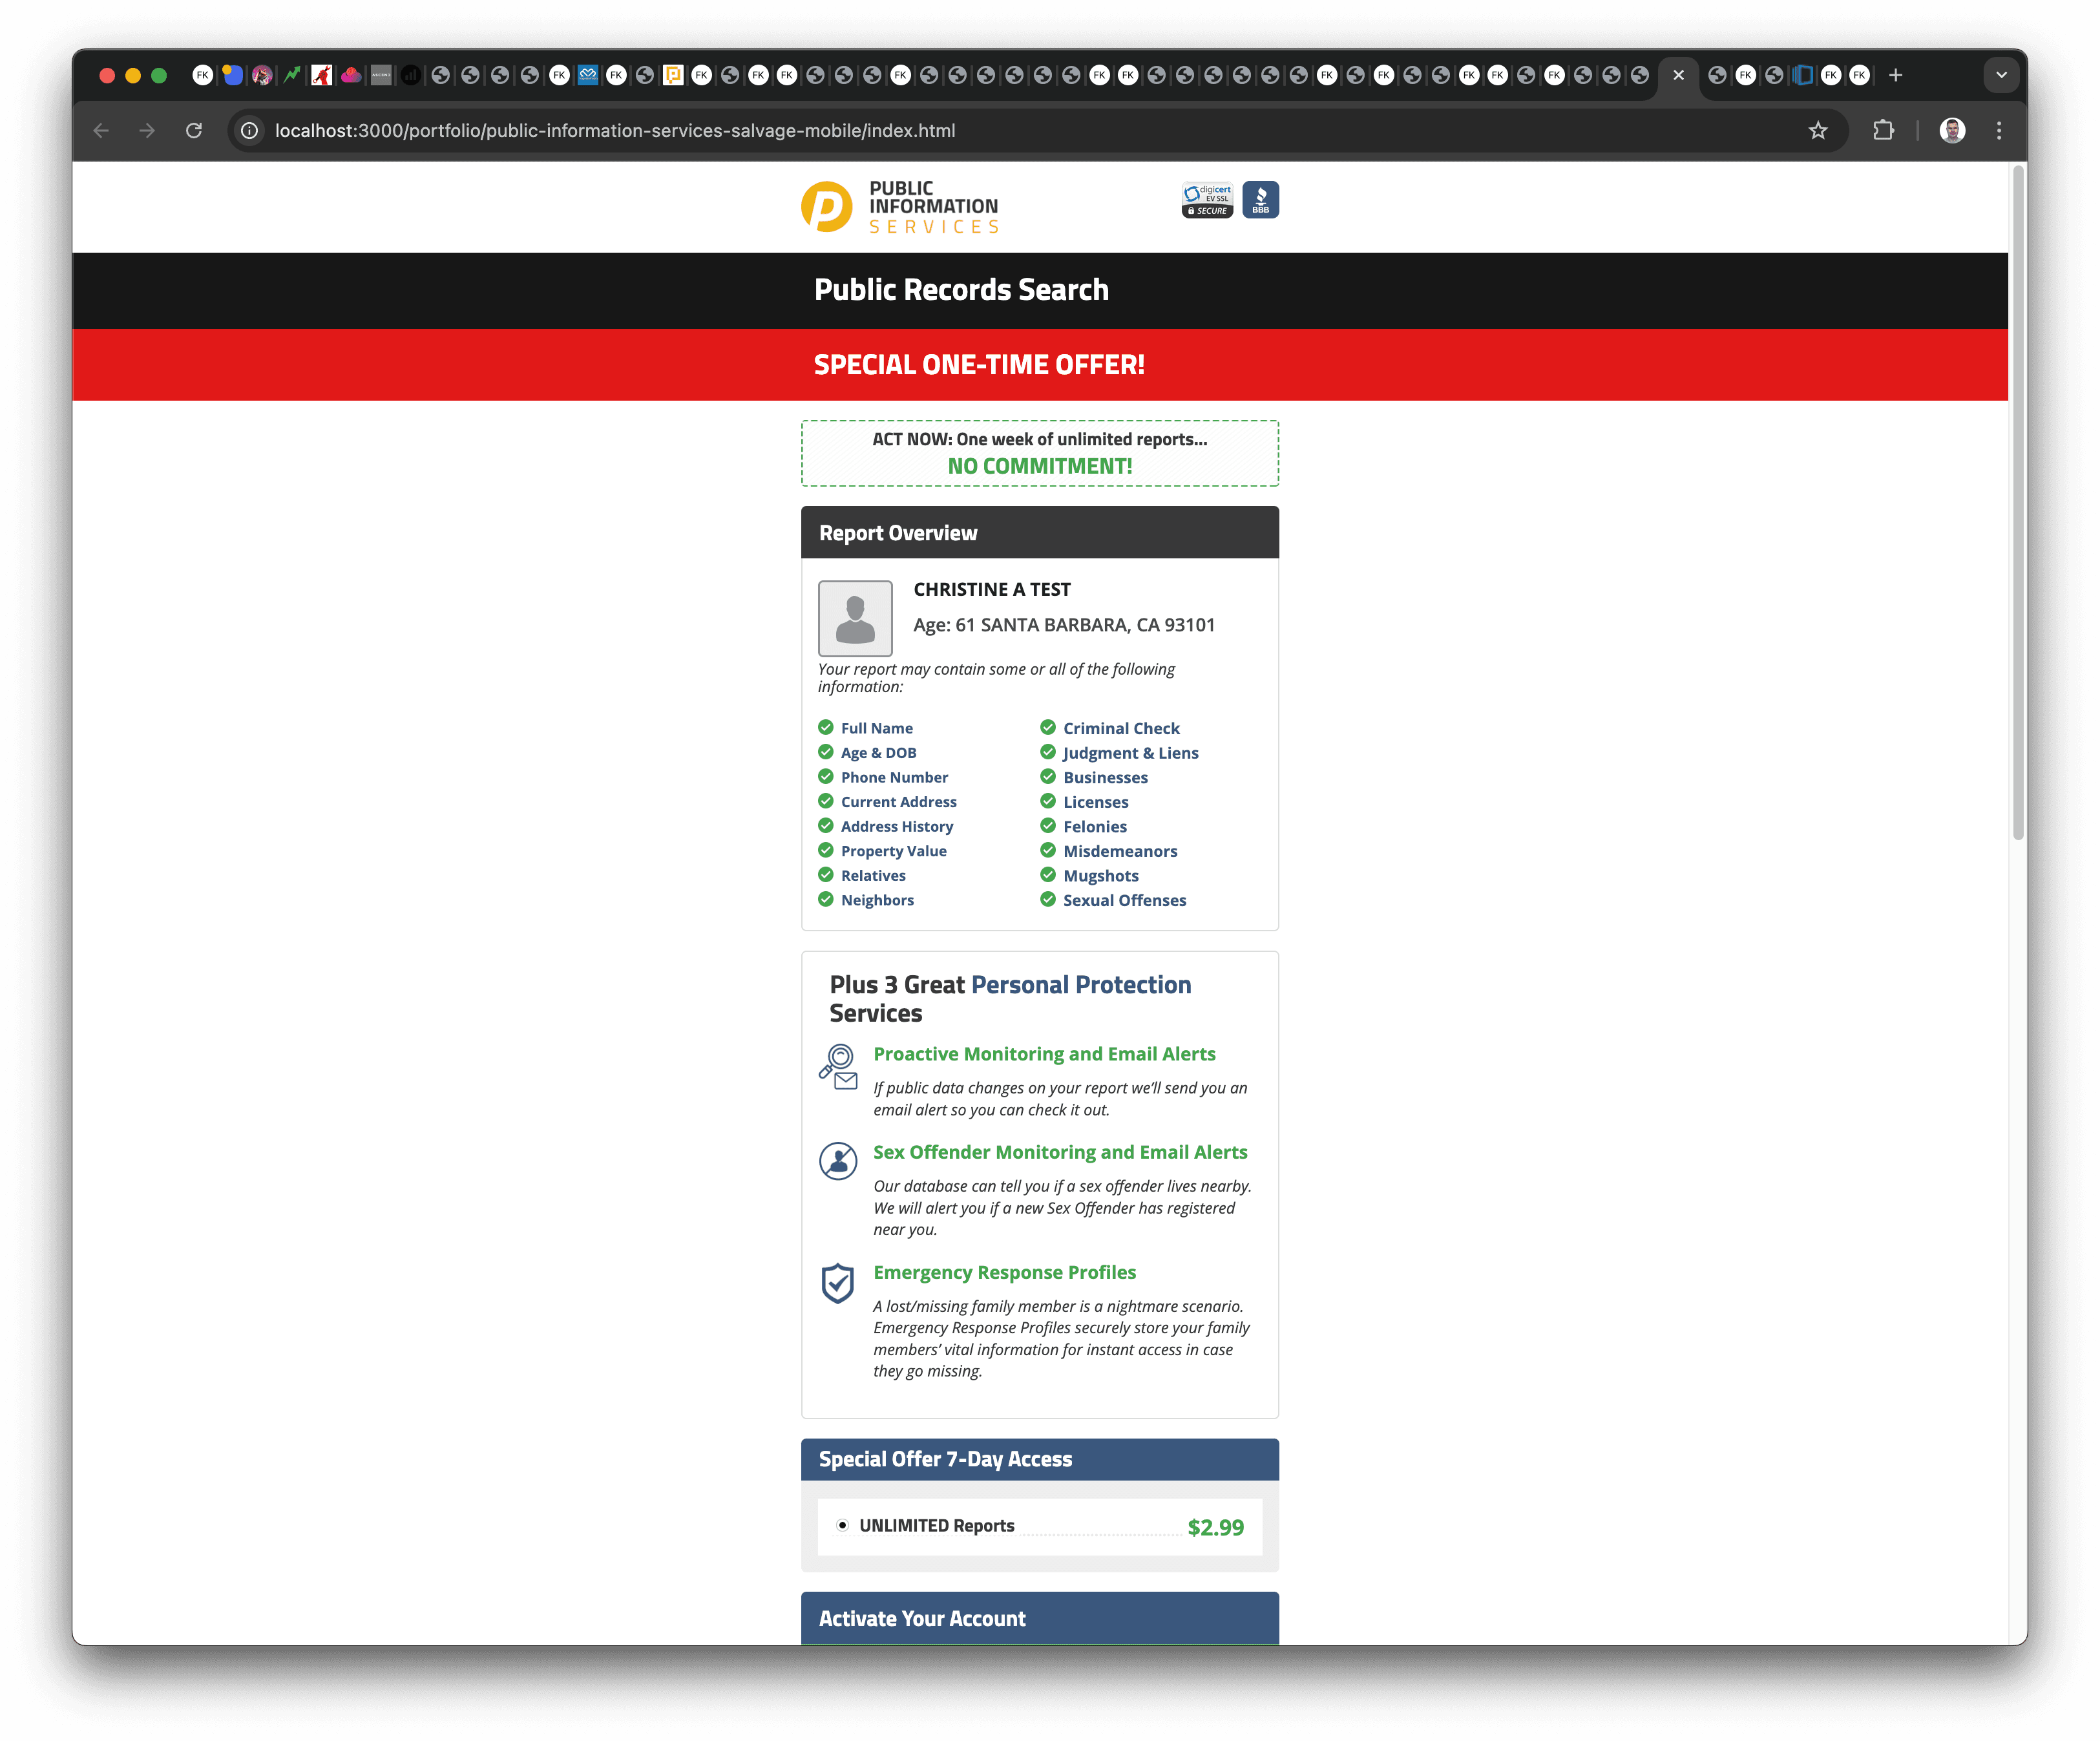This screenshot has height=1741, width=2100.
Task: Click the CHRISTINE A TEST name
Action: 992,589
